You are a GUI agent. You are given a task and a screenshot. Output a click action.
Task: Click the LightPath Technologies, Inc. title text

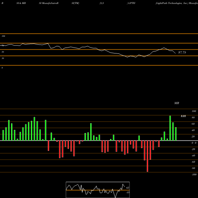coord(172,3)
